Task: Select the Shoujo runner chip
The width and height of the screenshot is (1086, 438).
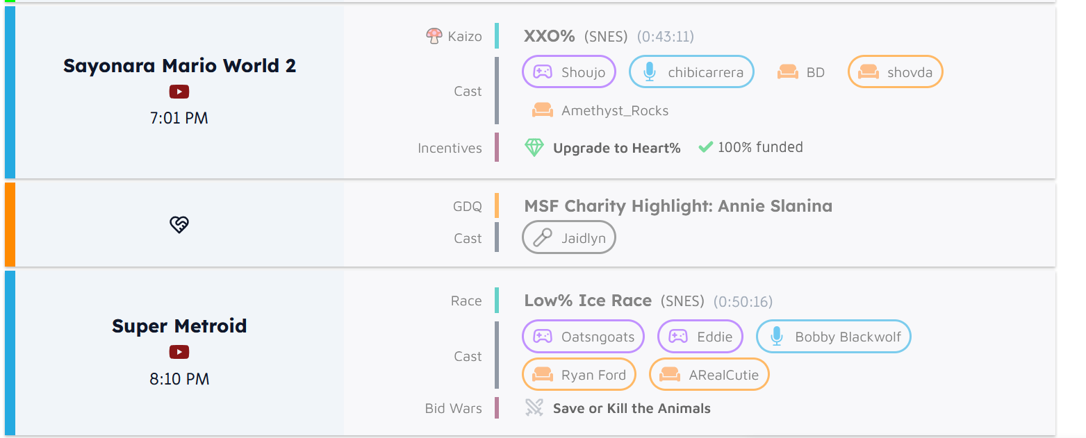Action: (x=569, y=72)
